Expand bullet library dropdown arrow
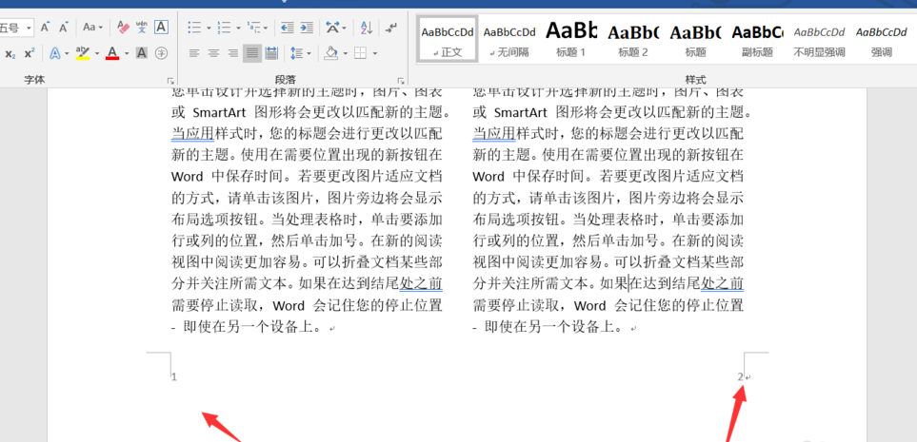This screenshot has height=442, width=917. click(209, 28)
